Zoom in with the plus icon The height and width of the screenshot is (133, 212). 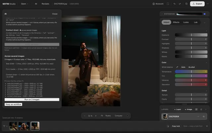[x=96, y=116]
